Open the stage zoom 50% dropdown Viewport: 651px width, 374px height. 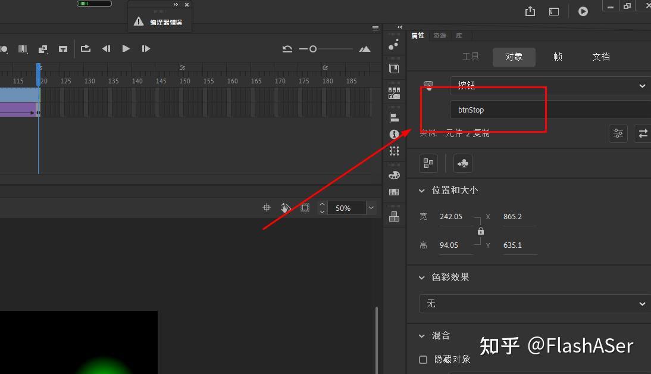click(352, 207)
